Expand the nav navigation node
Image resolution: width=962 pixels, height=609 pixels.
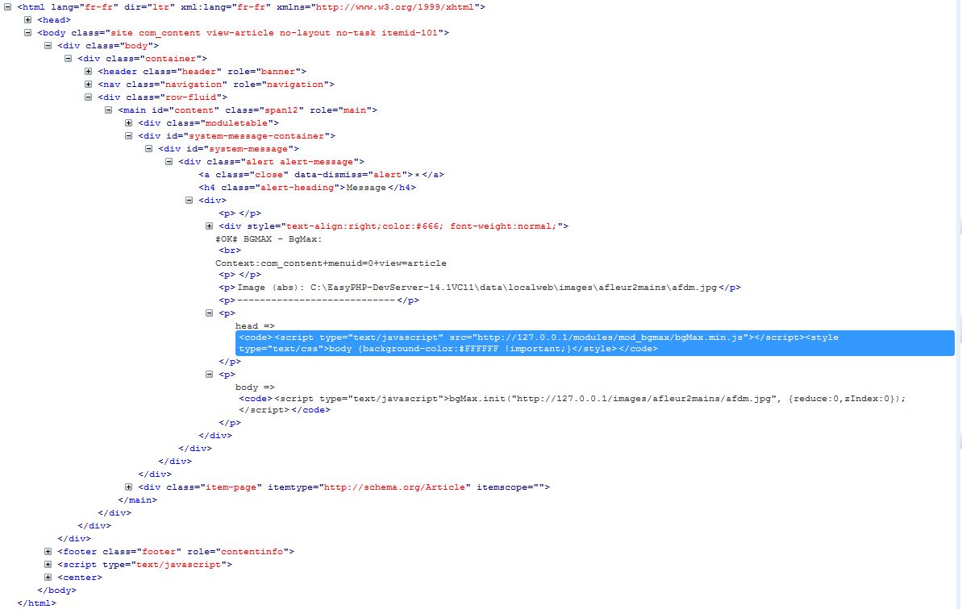pos(89,85)
